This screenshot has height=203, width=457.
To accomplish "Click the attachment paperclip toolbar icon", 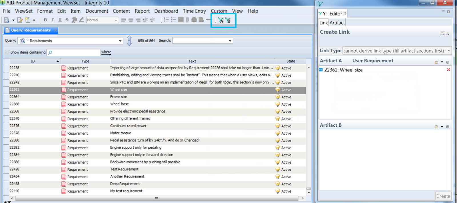I will click(x=187, y=20).
